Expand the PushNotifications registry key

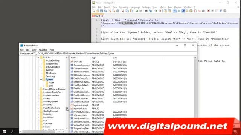(38, 108)
